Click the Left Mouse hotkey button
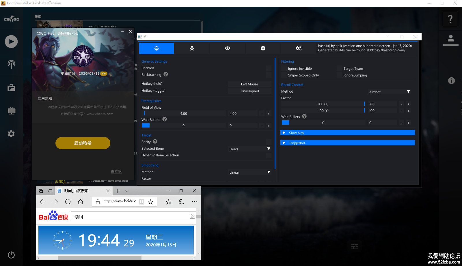The width and height of the screenshot is (462, 266). 250,84
